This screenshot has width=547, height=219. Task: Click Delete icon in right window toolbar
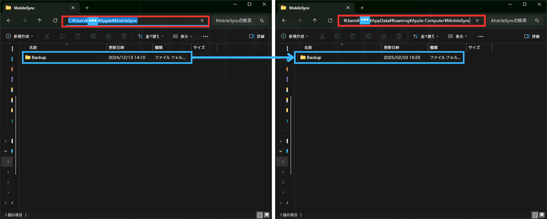pyautogui.click(x=399, y=36)
